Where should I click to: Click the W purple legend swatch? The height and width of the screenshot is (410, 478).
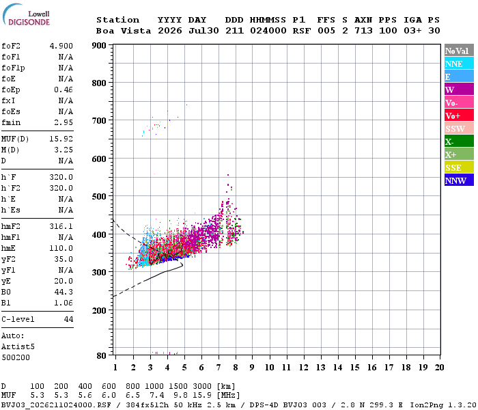pyautogui.click(x=459, y=90)
